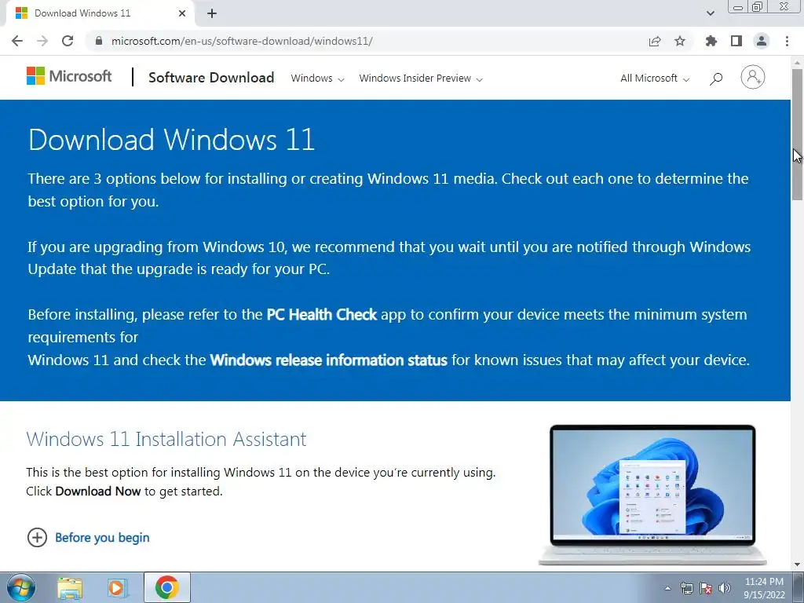
Task: Click the Action Center flag tray icon
Action: click(x=706, y=588)
